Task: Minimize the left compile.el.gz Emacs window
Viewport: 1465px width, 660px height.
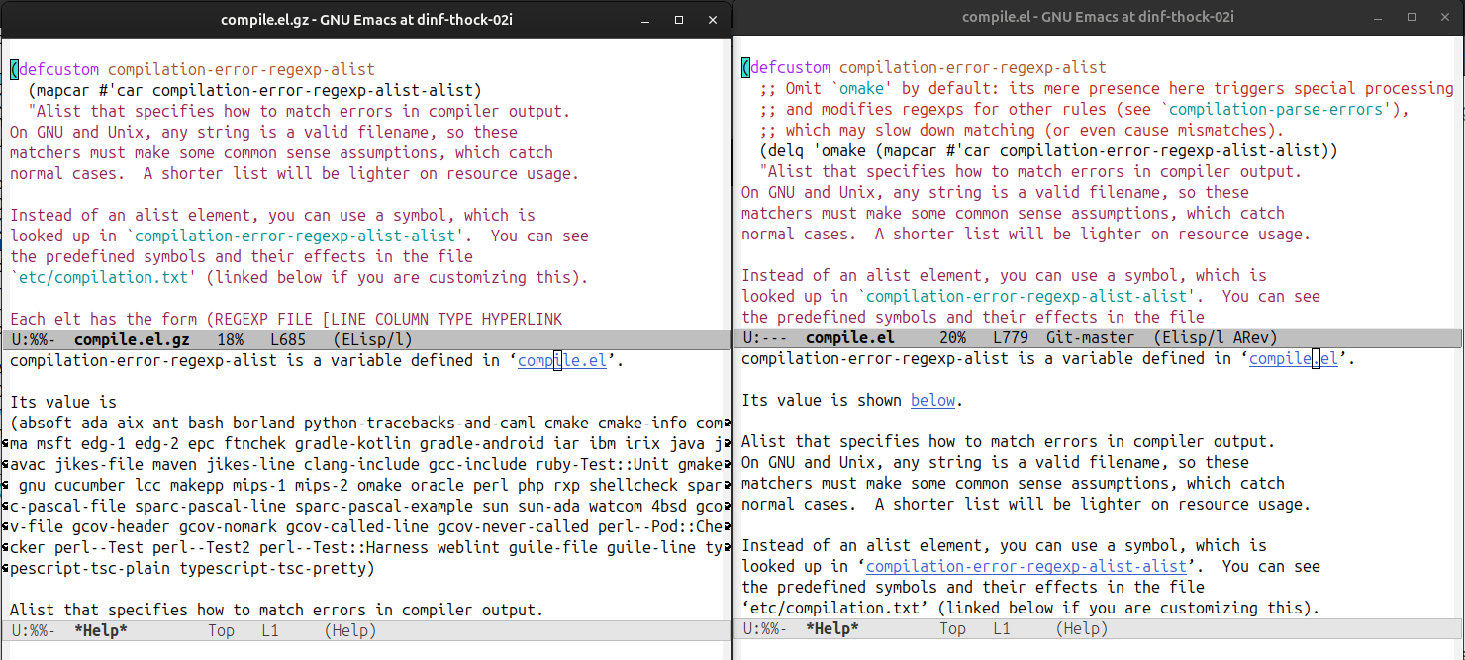Action: coord(645,19)
